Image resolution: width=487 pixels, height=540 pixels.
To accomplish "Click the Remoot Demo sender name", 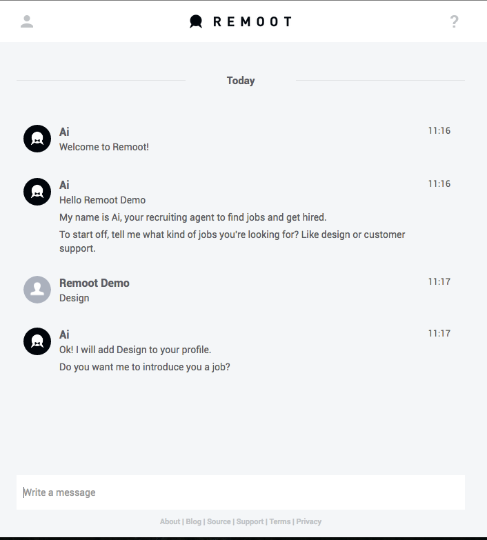I will 95,283.
